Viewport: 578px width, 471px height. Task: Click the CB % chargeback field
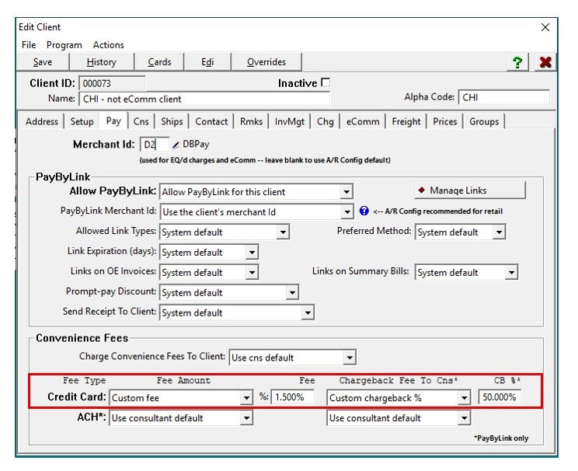click(x=500, y=397)
